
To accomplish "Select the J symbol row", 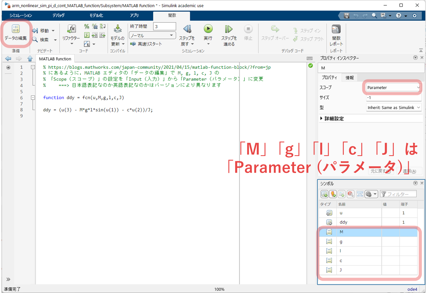I will point(368,270).
